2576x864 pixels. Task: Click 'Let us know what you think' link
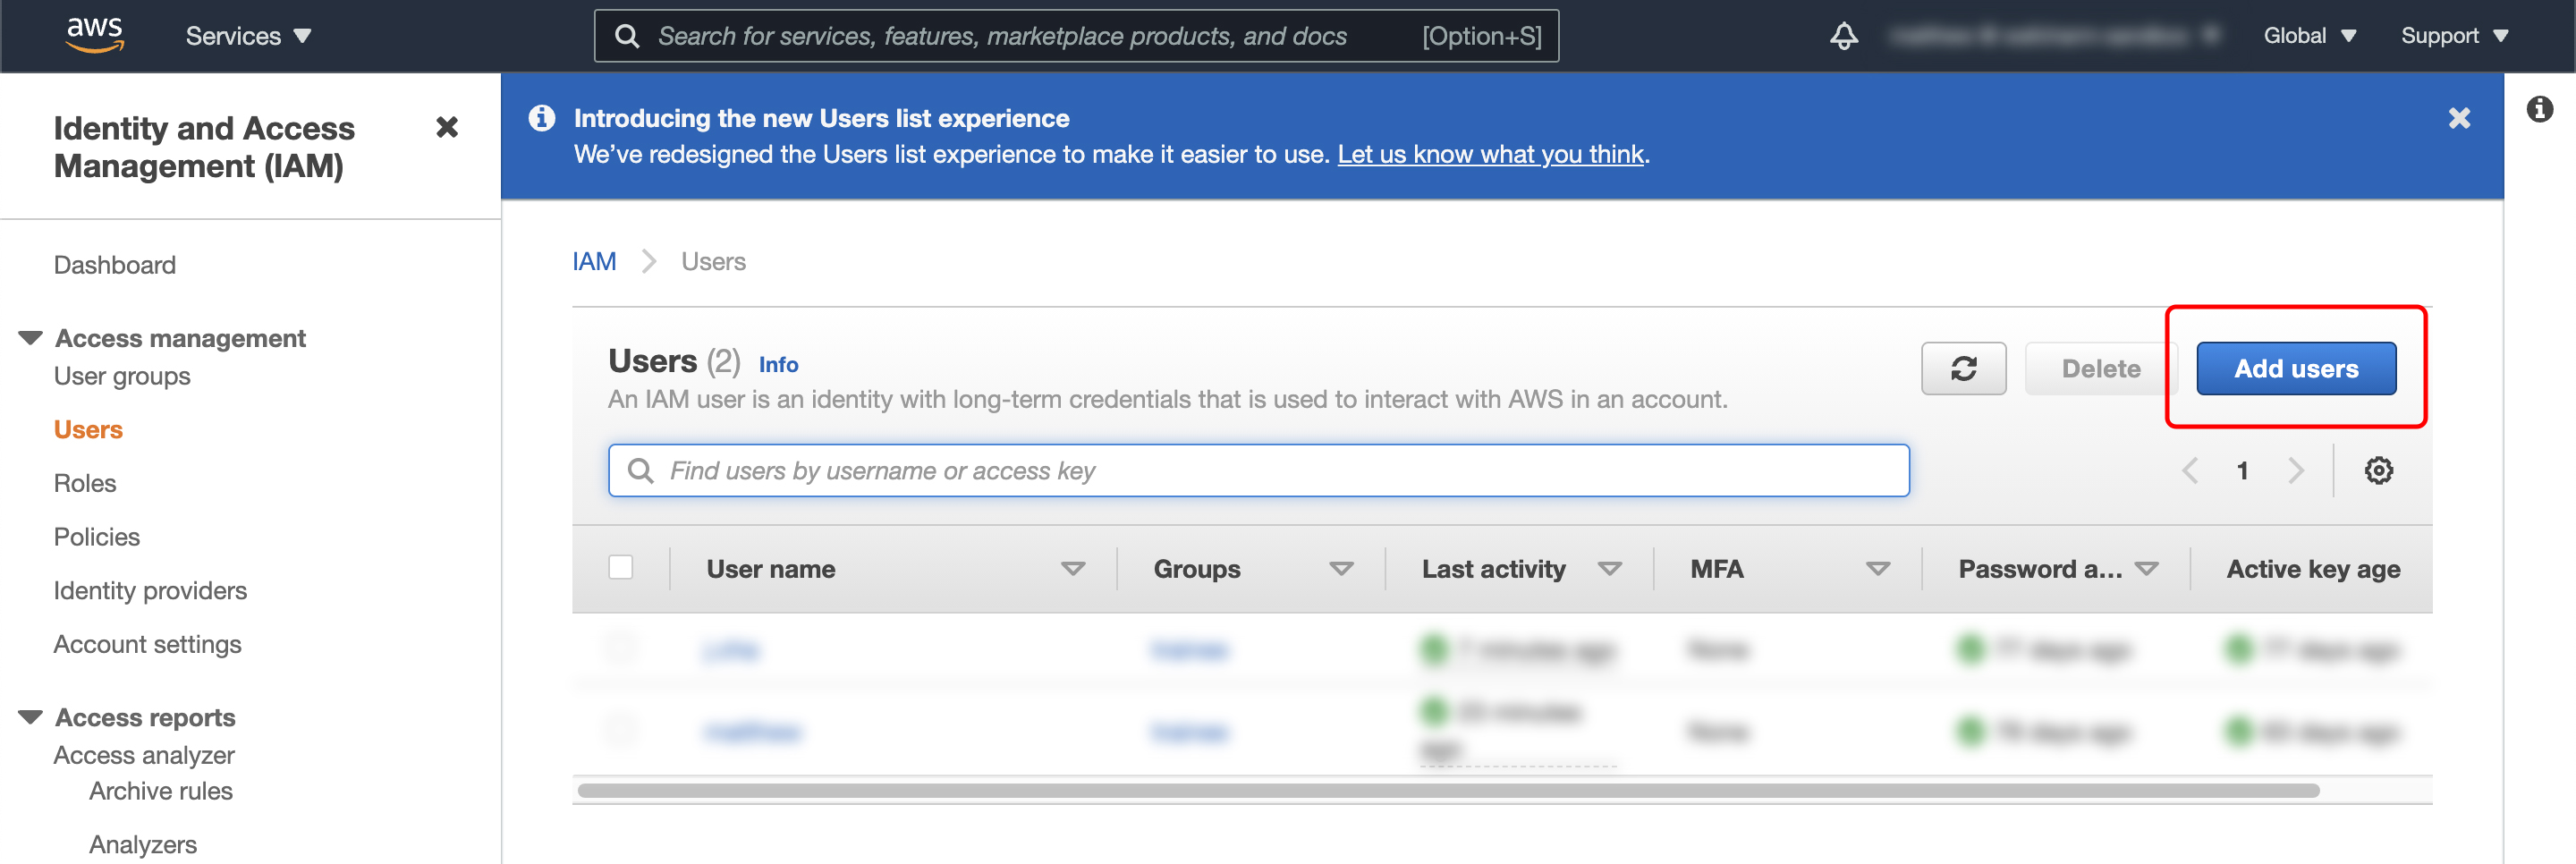coord(1490,154)
